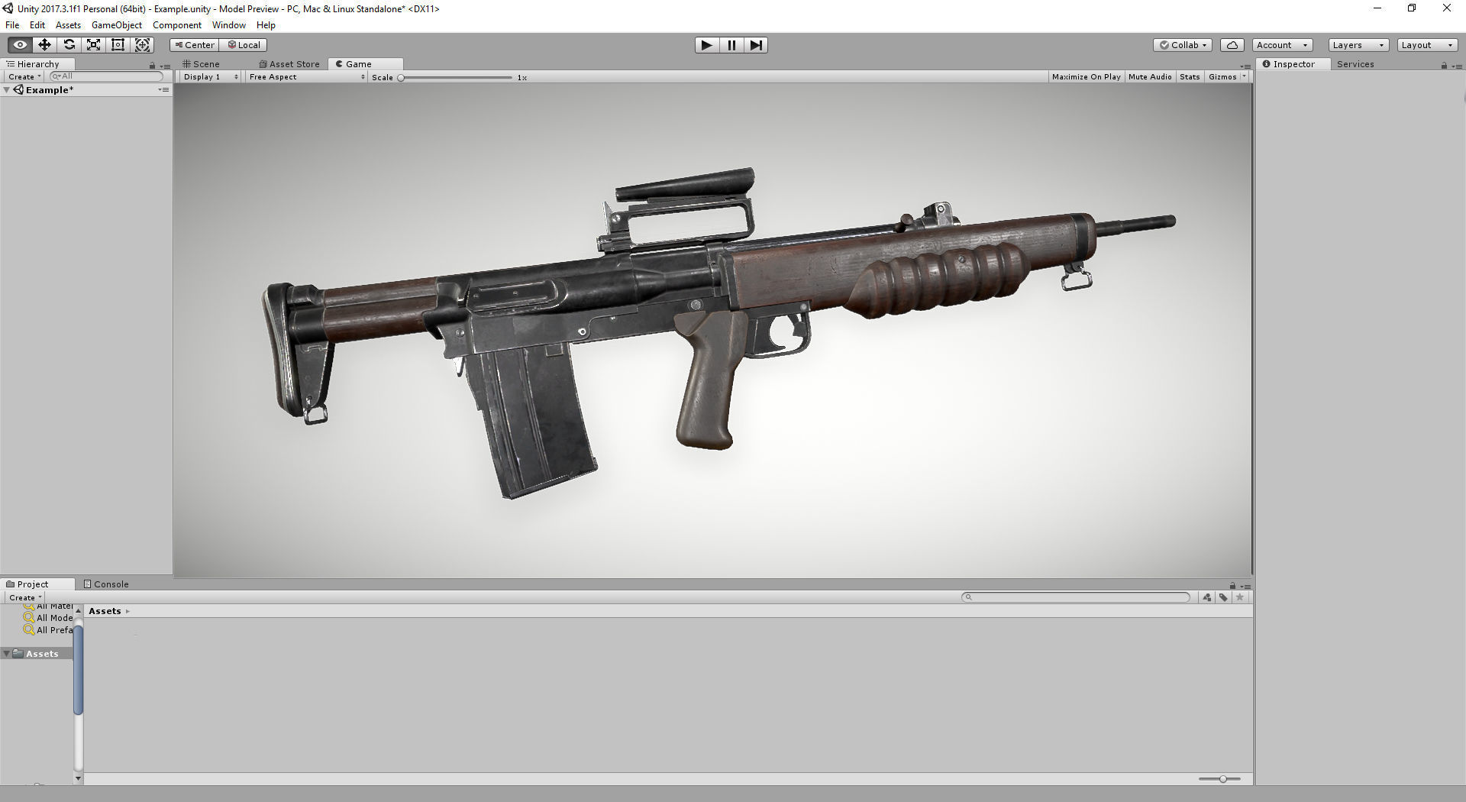
Task: Select the Move tool
Action: pos(44,45)
